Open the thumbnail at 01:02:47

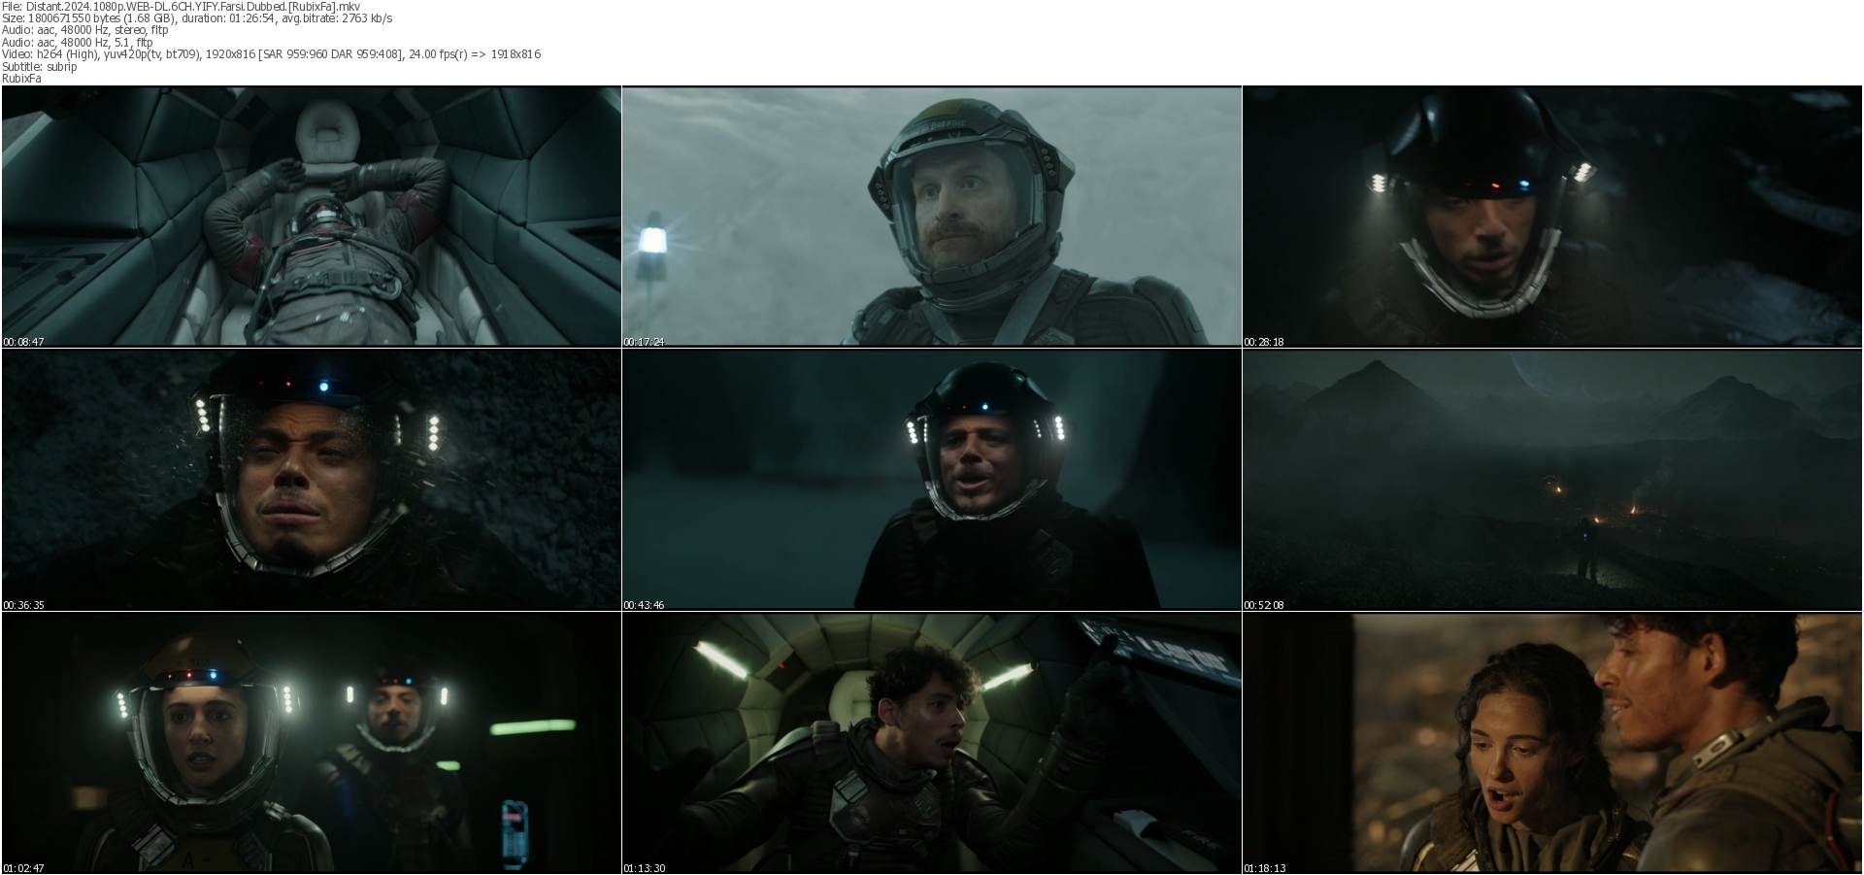click(312, 743)
